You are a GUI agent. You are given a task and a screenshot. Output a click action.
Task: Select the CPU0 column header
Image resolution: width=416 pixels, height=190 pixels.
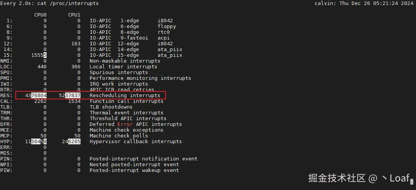pyautogui.click(x=40, y=15)
